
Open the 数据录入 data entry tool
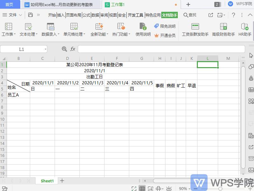click(51, 30)
